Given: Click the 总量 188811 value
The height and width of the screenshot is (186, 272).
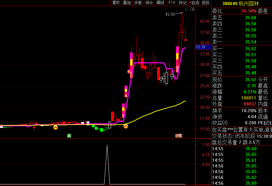Looking at the screenshot, I should [249, 98].
